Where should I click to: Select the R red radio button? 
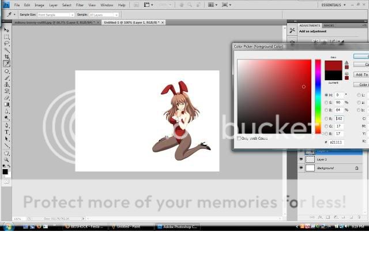326,118
